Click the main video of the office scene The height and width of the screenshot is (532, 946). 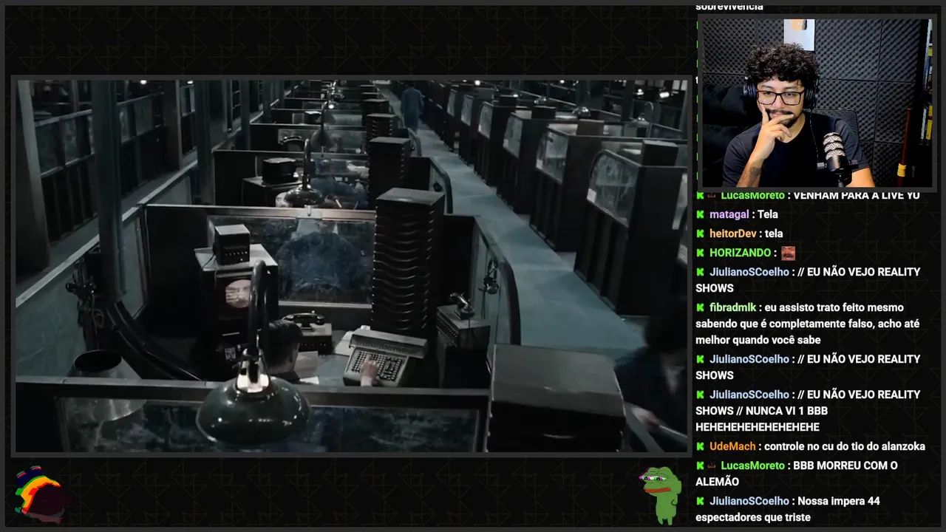[352, 266]
